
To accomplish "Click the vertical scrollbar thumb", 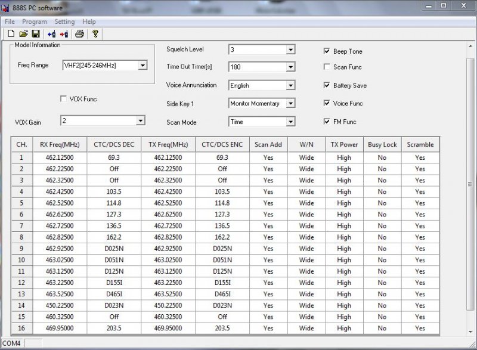I will 470,184.
